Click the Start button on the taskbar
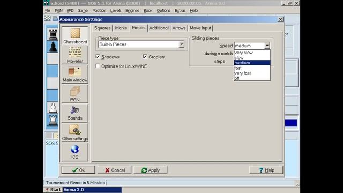The width and height of the screenshot is (343, 193). click(53, 189)
